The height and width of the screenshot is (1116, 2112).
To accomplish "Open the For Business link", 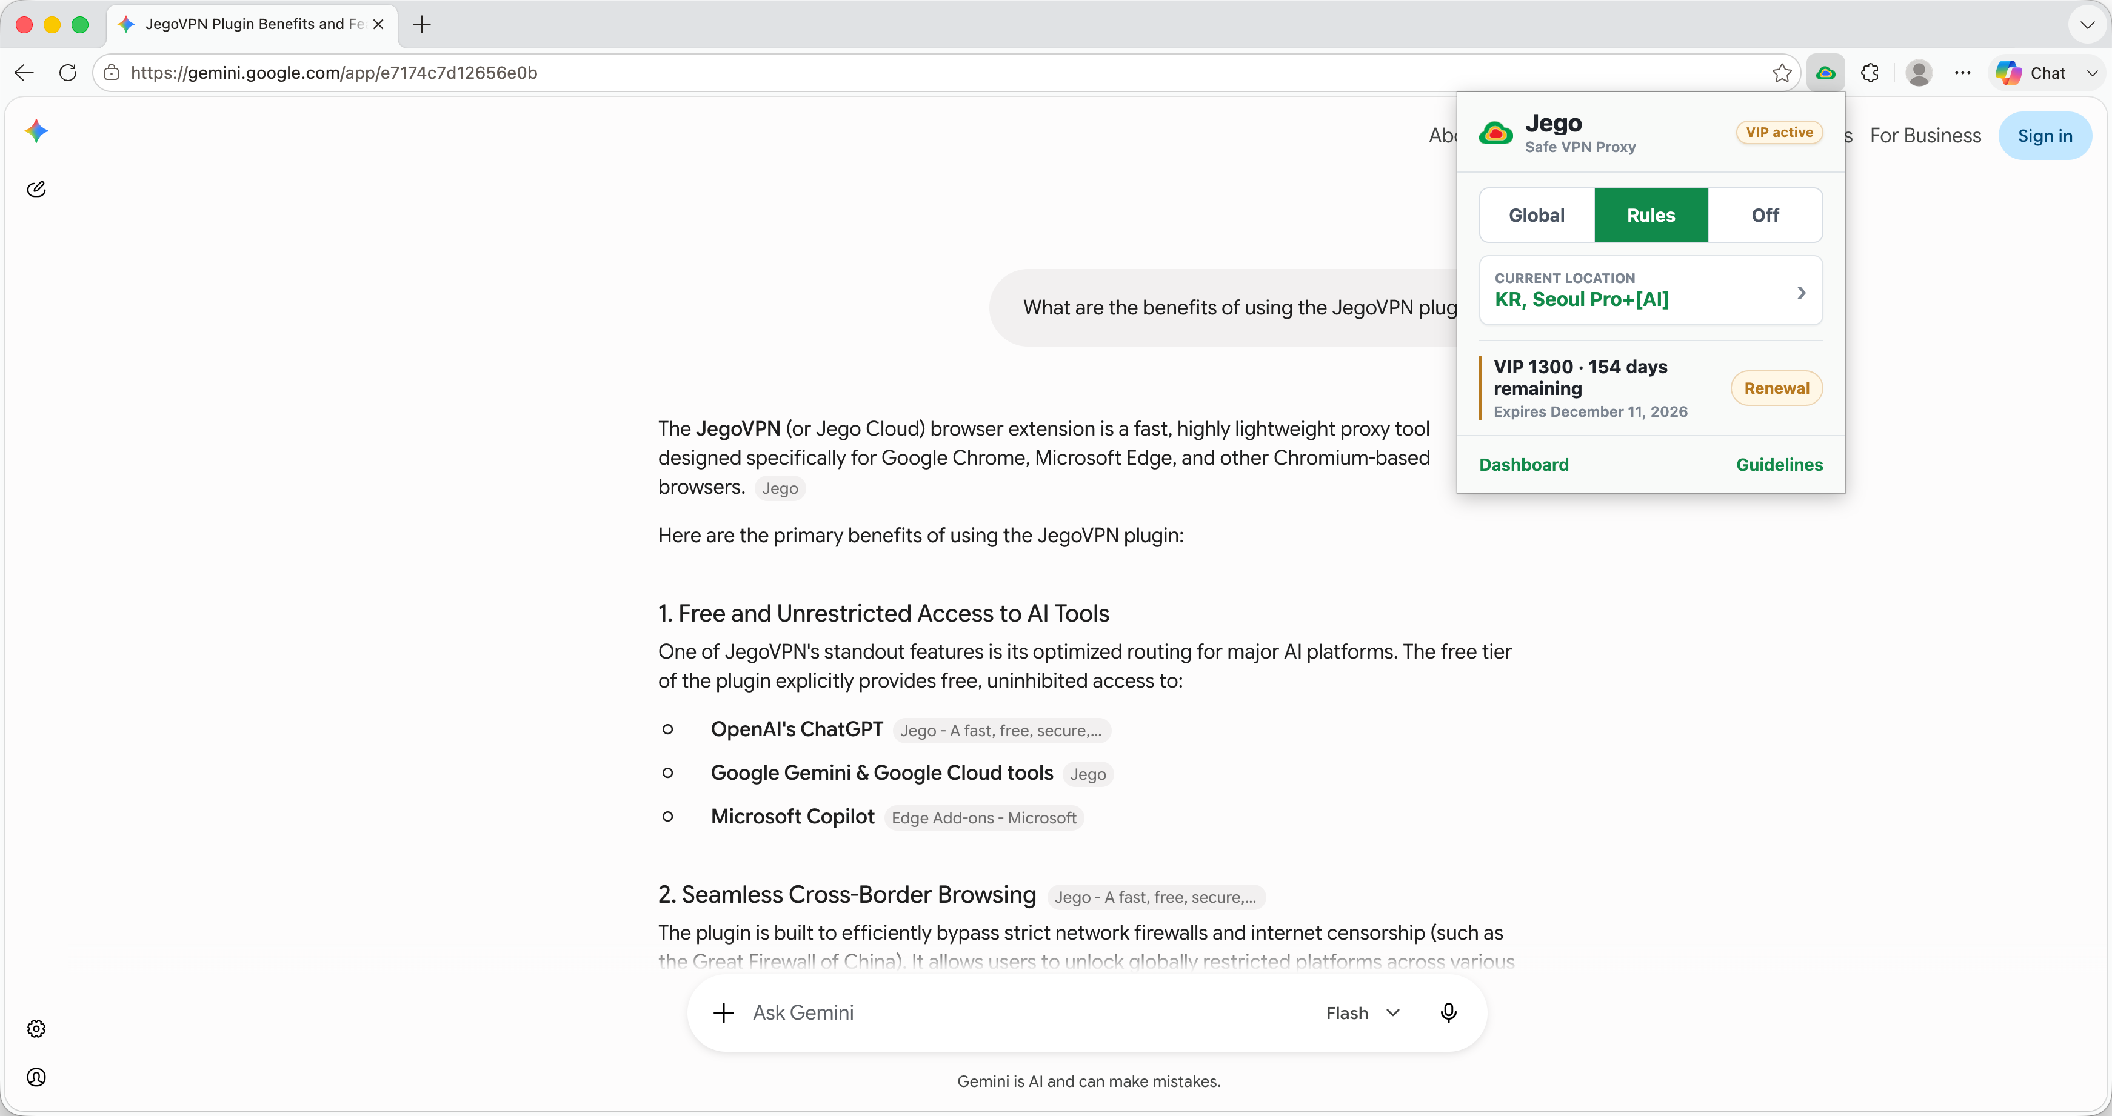I will 1925,136.
